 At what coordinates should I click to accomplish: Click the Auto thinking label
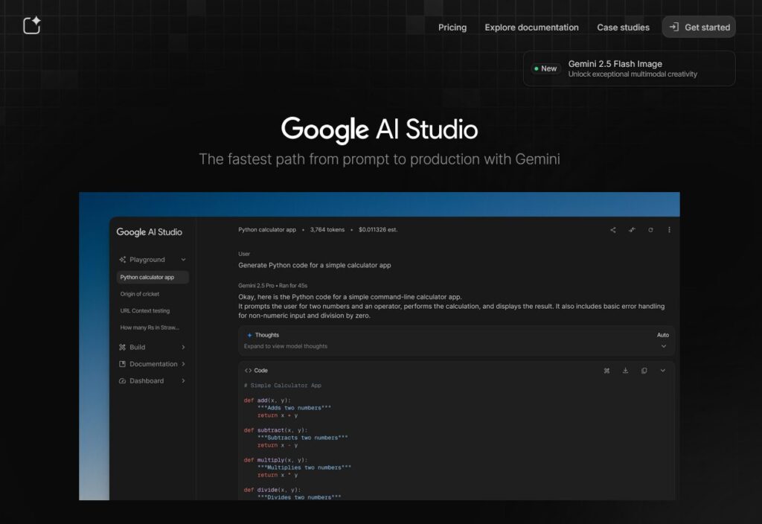coord(663,335)
